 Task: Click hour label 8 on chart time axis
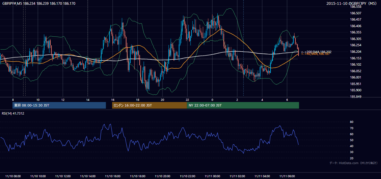coord(13,100)
